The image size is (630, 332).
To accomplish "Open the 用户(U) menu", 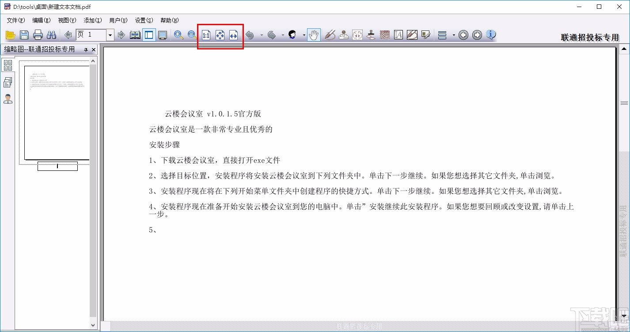I will pyautogui.click(x=118, y=20).
